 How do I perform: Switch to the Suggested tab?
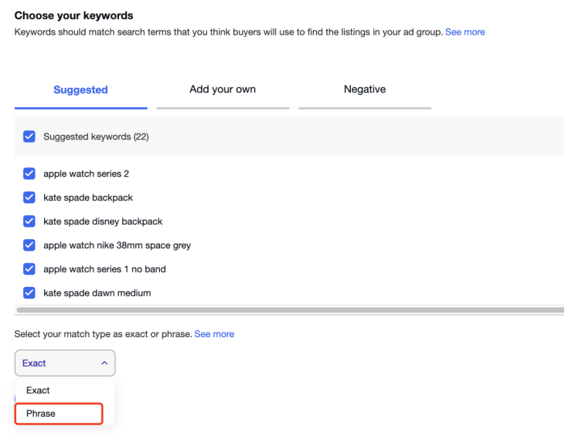click(80, 90)
